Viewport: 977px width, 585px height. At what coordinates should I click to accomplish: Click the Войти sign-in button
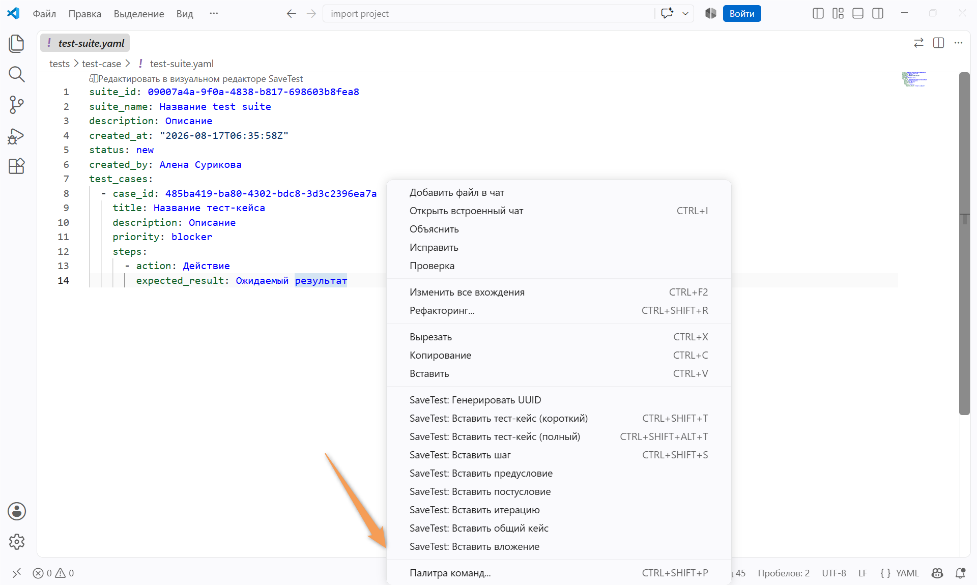742,14
